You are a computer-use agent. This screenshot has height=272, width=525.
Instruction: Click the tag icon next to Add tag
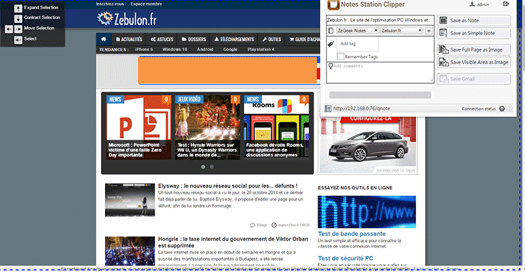pos(331,44)
